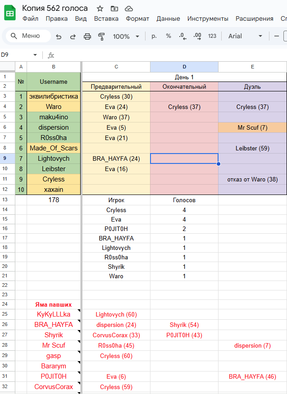Image resolution: width=287 pixels, height=394 pixels.
Task: Apply percent format
Action: pyautogui.click(x=169, y=36)
